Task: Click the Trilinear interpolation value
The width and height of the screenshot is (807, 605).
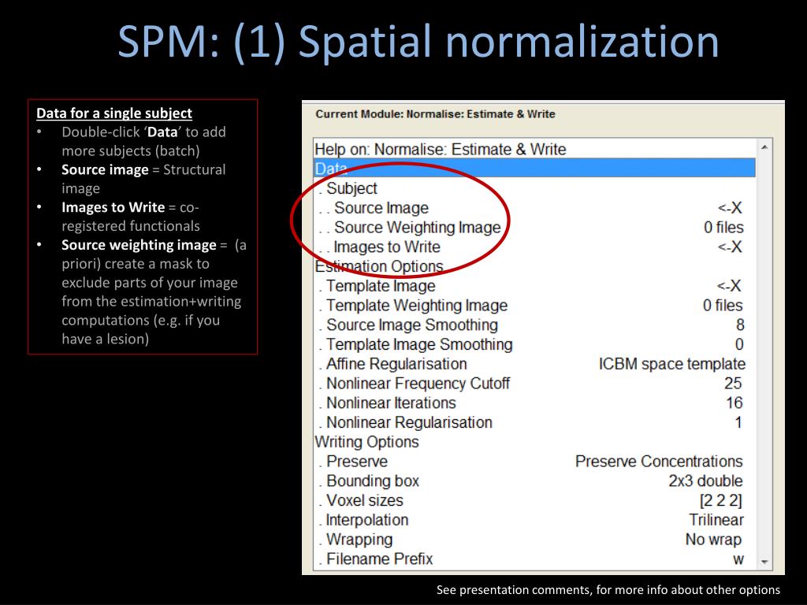Action: pos(716,520)
